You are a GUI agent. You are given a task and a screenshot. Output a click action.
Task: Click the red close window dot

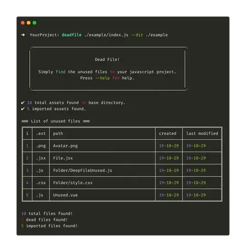point(23,23)
